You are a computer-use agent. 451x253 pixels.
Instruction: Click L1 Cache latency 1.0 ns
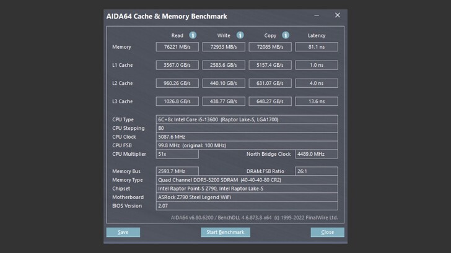point(317,65)
